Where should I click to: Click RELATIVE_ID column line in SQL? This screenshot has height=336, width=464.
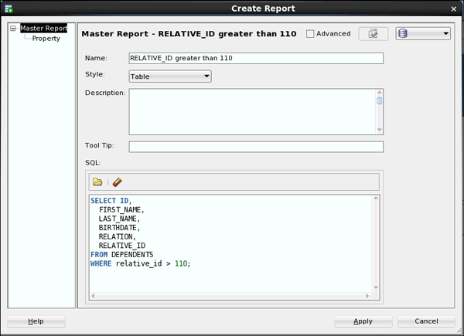pos(122,246)
